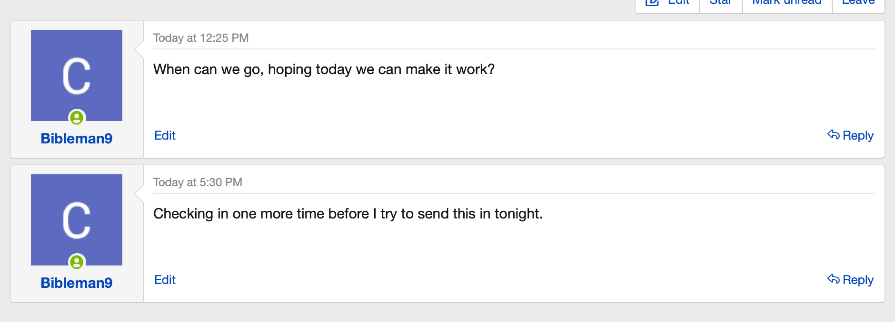This screenshot has width=895, height=322.
Task: Click the Reply text on the 5:30 PM message
Action: 858,280
